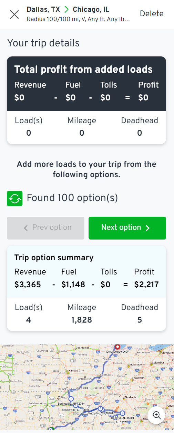Select map stop marker number 7
174x433 pixels.
point(71,398)
